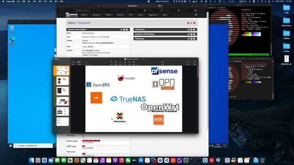
Task: Open the Pages app menu in menu bar
Action: (11, 1)
